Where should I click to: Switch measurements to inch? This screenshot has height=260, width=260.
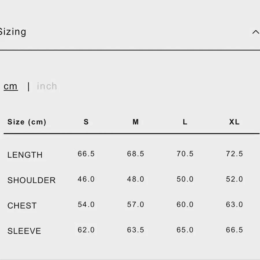pos(47,86)
